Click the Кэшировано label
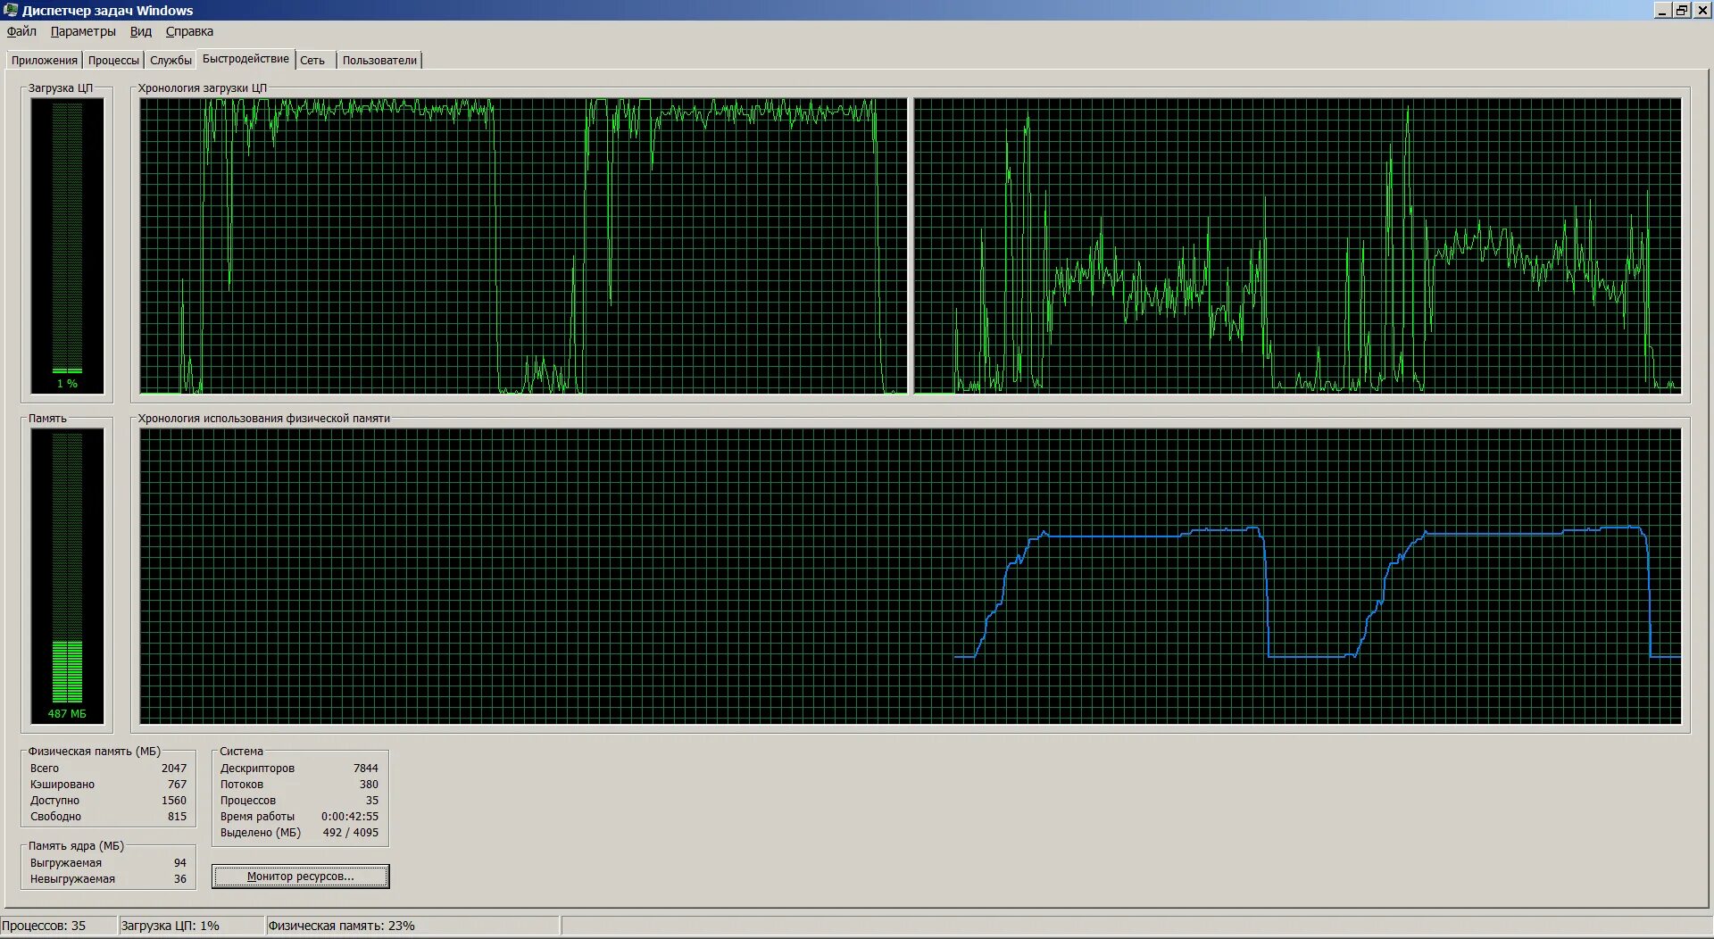 tap(62, 785)
